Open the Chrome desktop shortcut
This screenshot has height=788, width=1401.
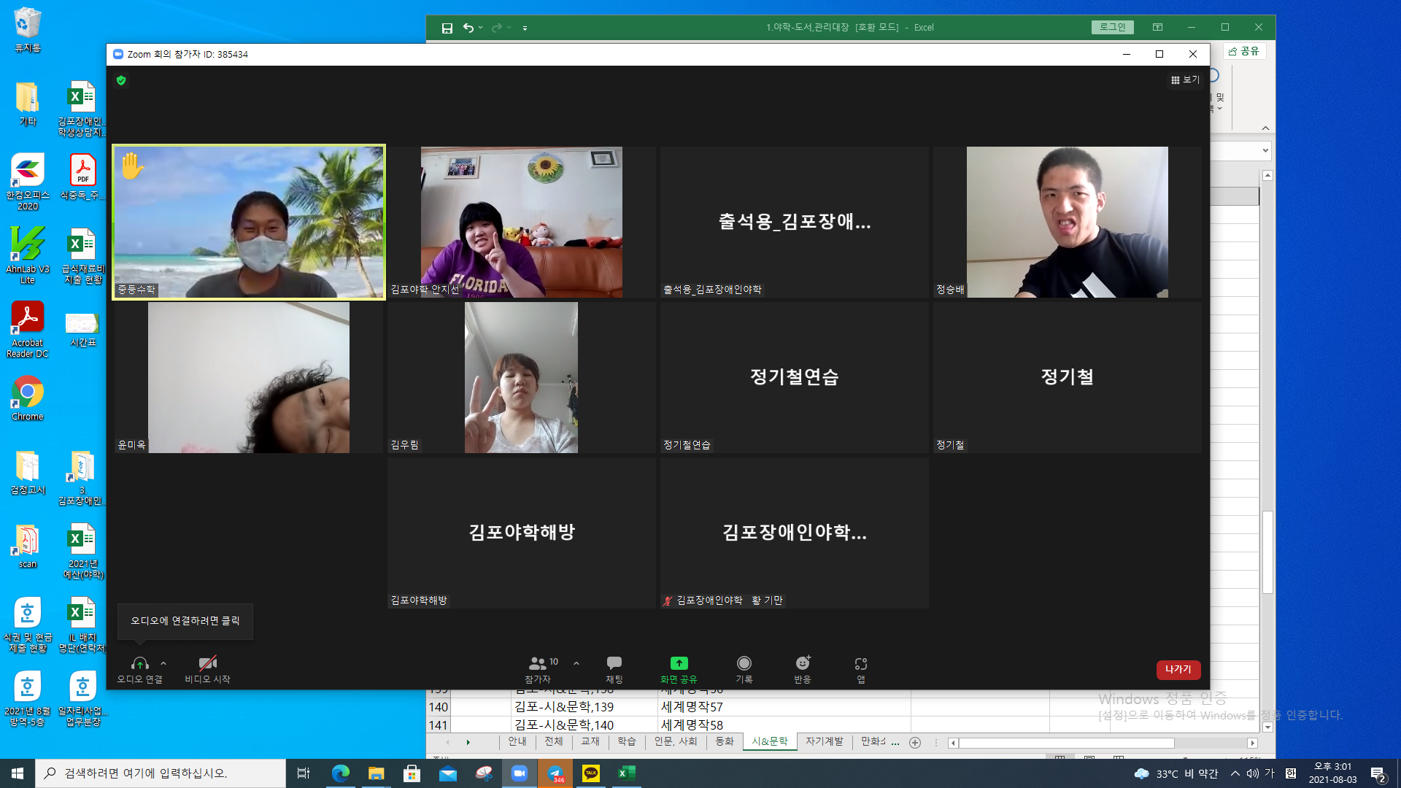point(27,398)
